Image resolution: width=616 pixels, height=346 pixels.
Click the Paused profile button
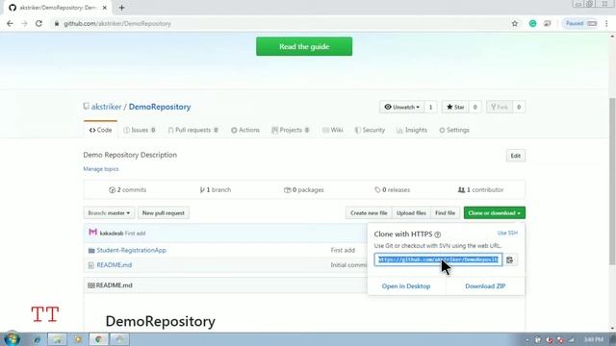(580, 23)
